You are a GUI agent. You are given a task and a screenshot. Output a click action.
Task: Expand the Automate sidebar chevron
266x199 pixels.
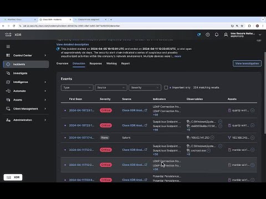(x=45, y=91)
